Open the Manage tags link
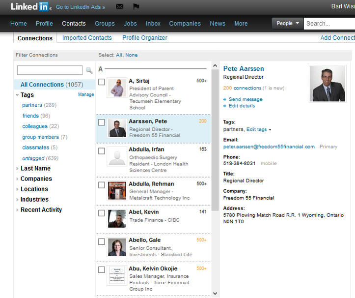Image resolution: width=355 pixels, height=298 pixels. point(86,94)
